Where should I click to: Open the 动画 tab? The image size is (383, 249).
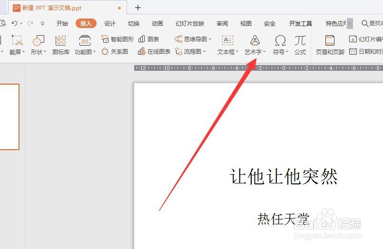click(x=157, y=23)
